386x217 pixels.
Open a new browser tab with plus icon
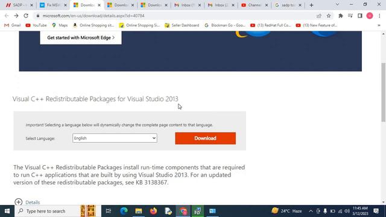click(x=311, y=5)
